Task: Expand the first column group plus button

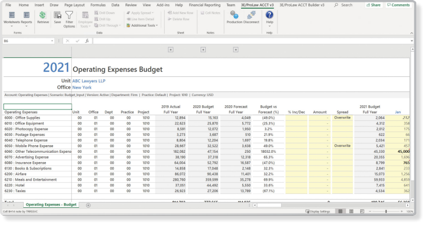Action: click(x=171, y=50)
